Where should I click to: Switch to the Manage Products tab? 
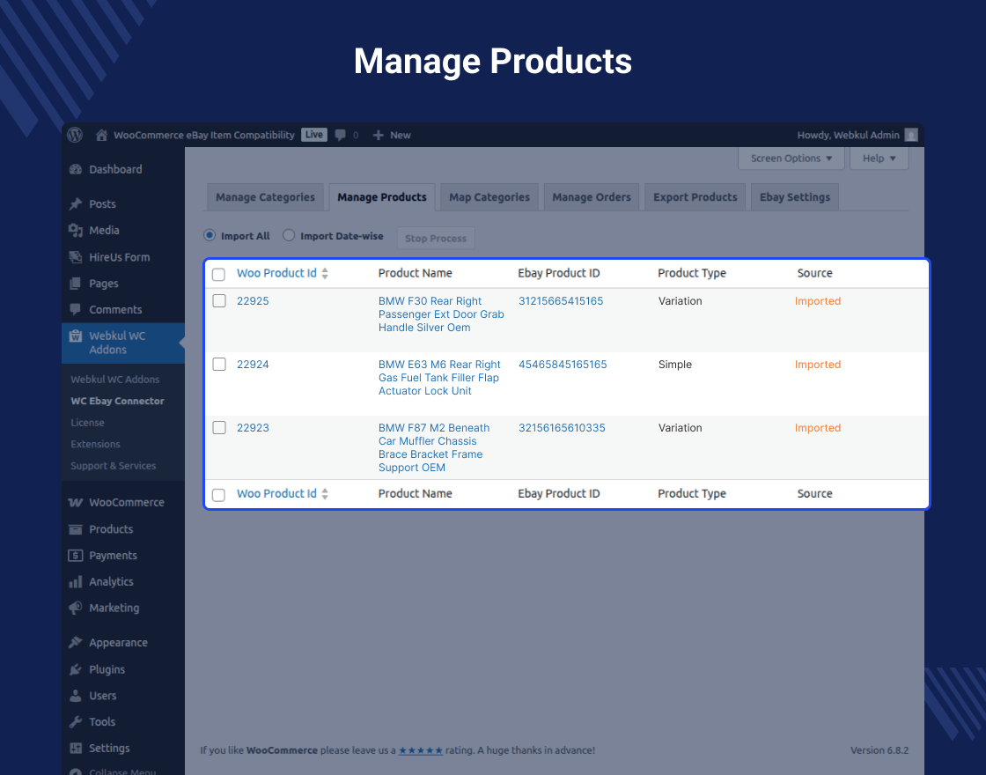click(382, 197)
